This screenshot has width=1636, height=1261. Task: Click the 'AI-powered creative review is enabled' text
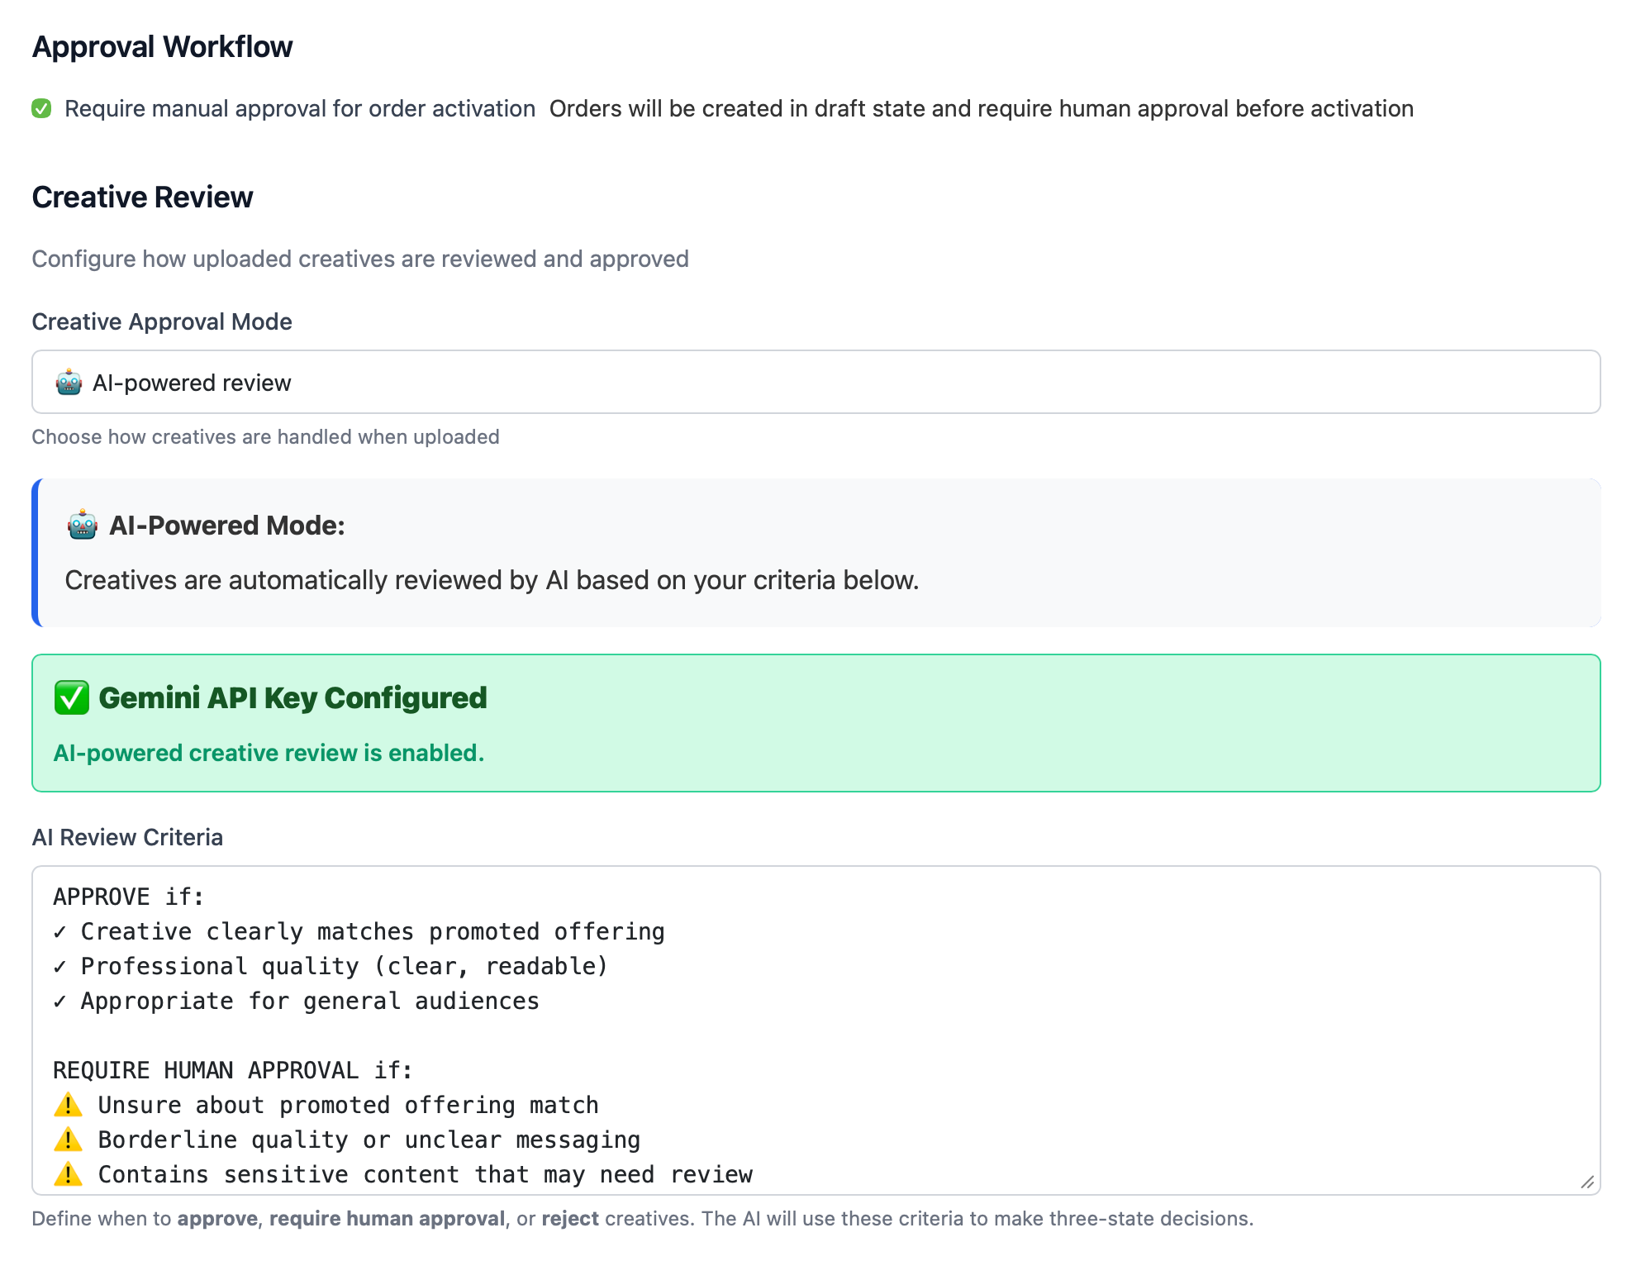[269, 753]
